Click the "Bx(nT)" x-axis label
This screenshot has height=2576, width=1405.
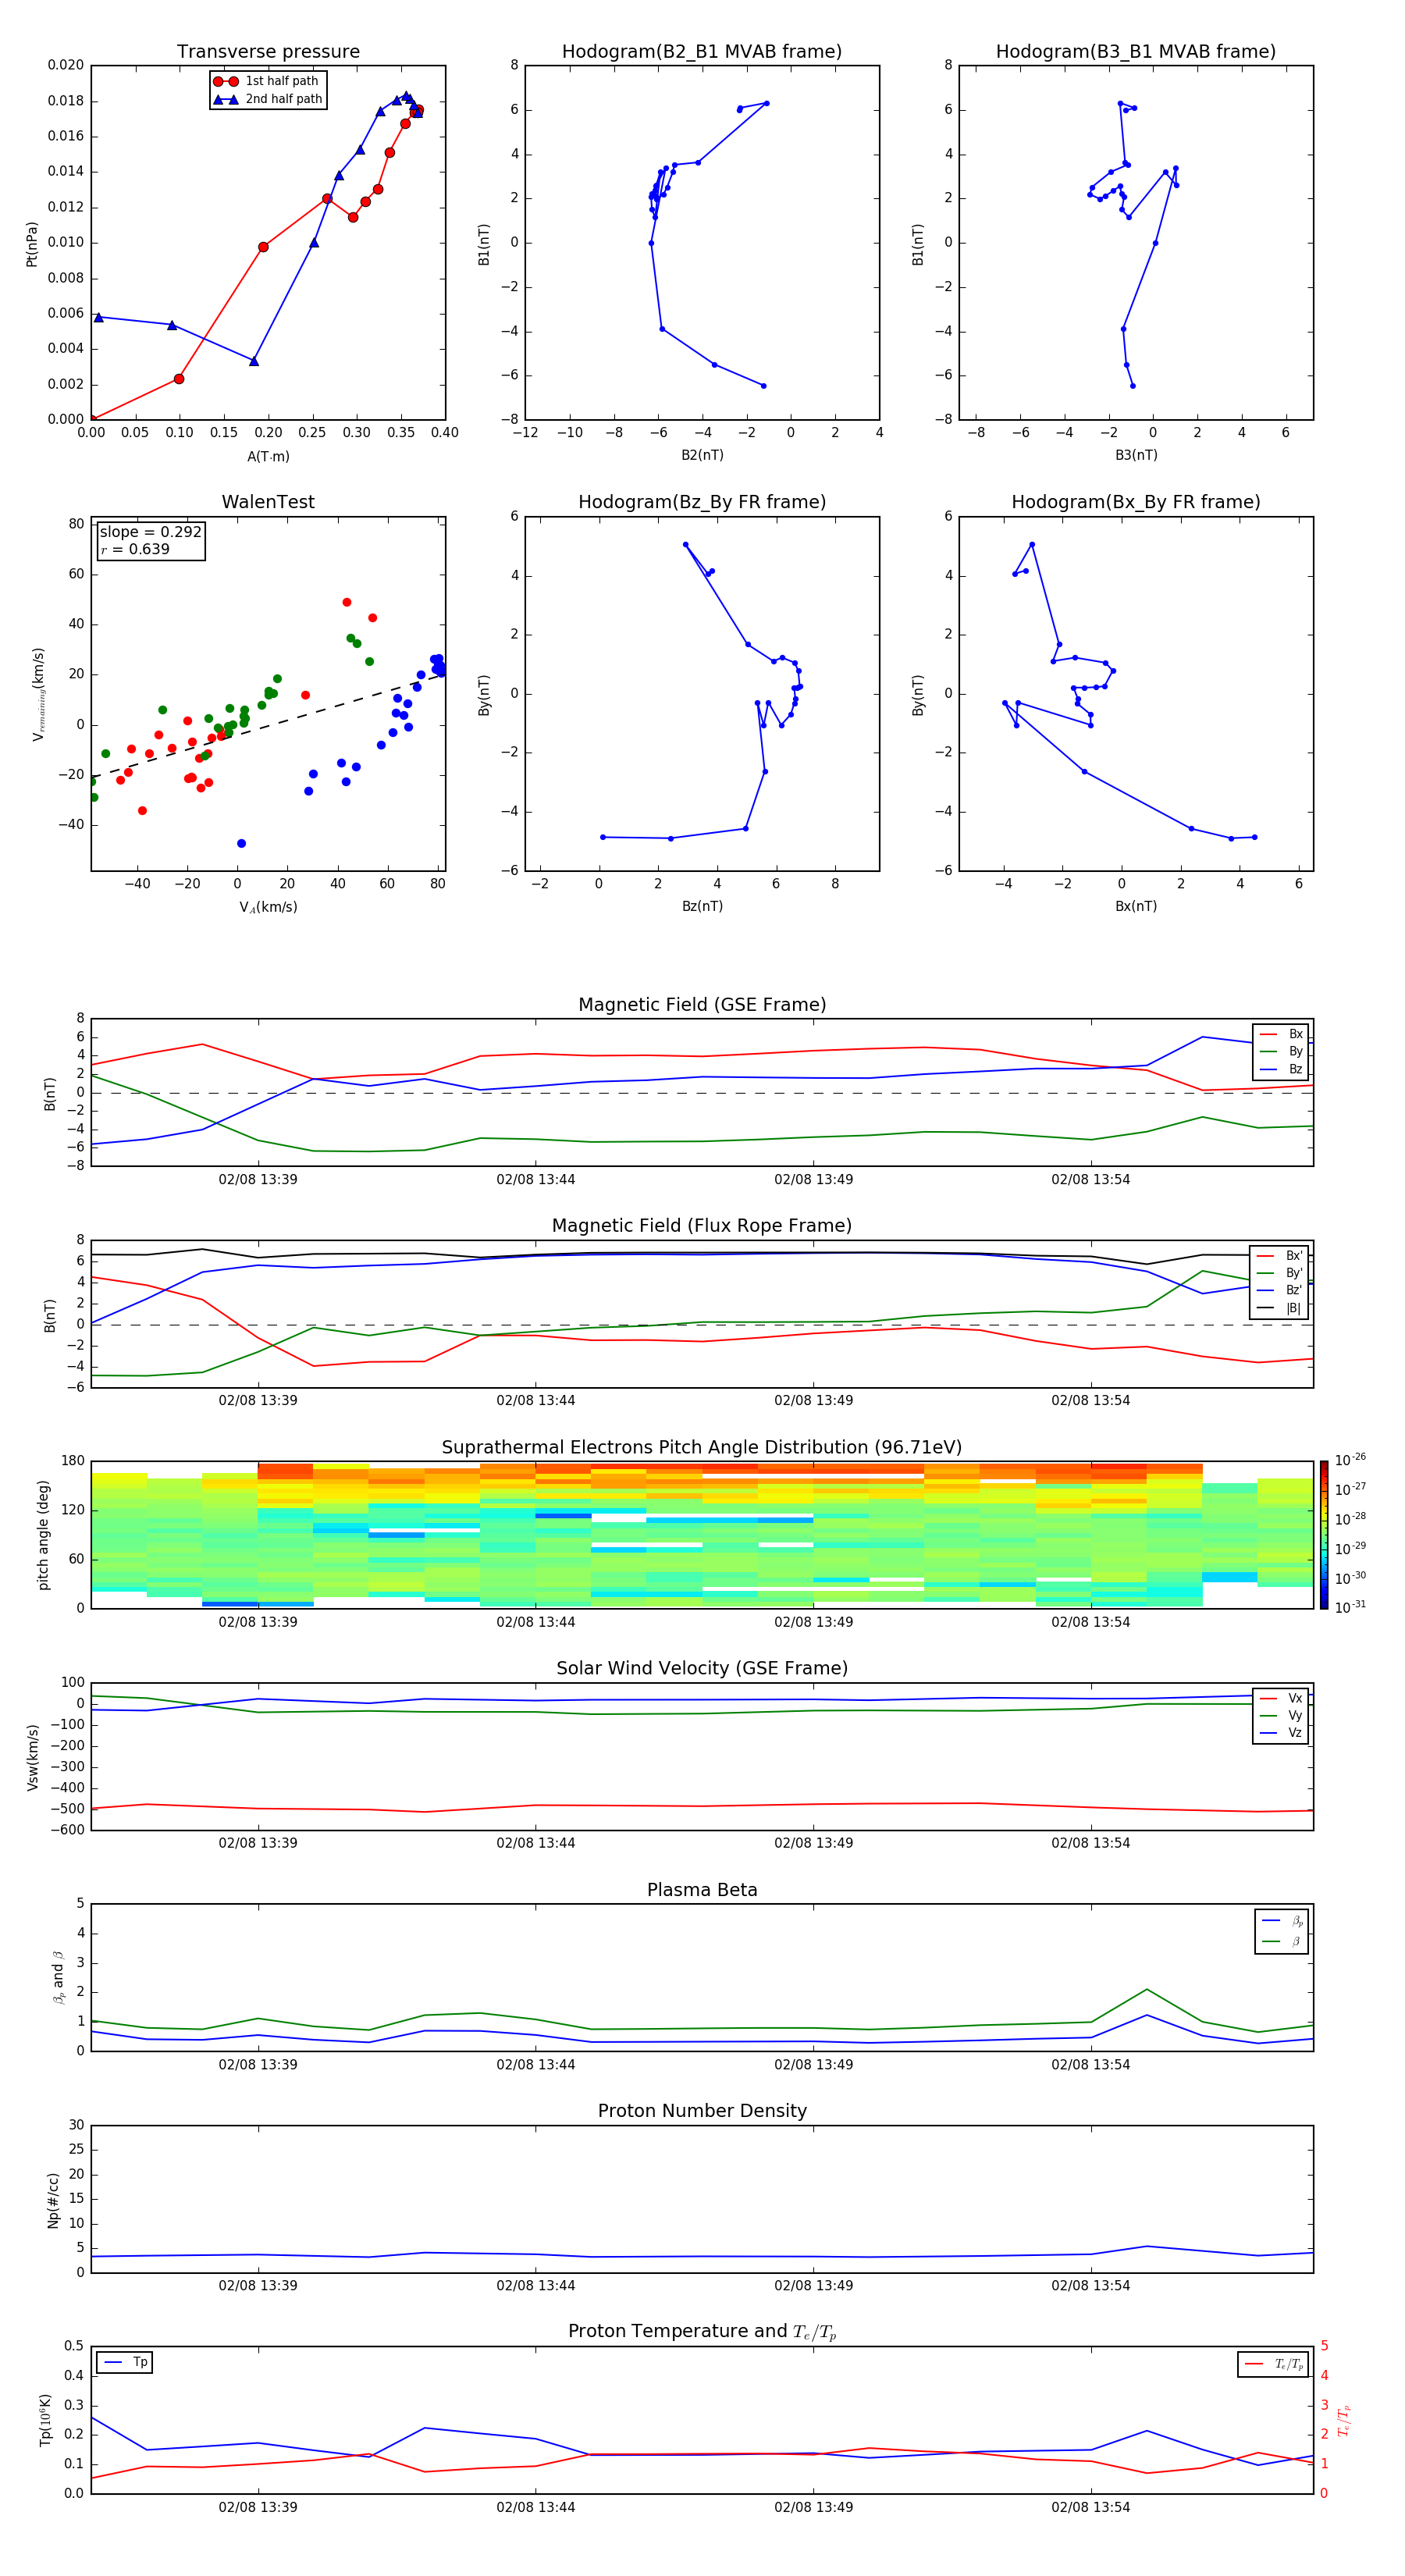point(1136,906)
